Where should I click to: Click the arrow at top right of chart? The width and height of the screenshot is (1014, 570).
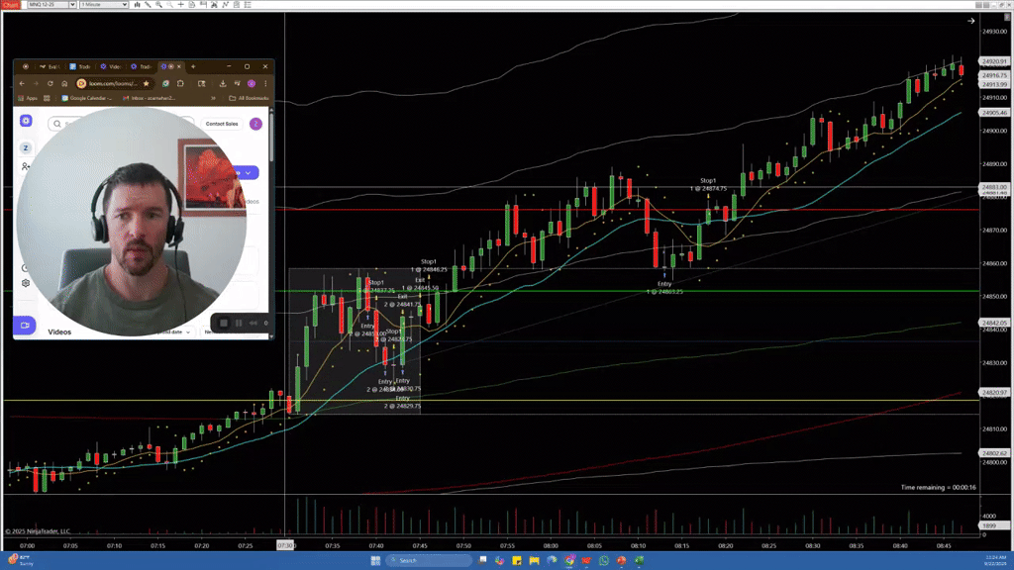tap(970, 21)
